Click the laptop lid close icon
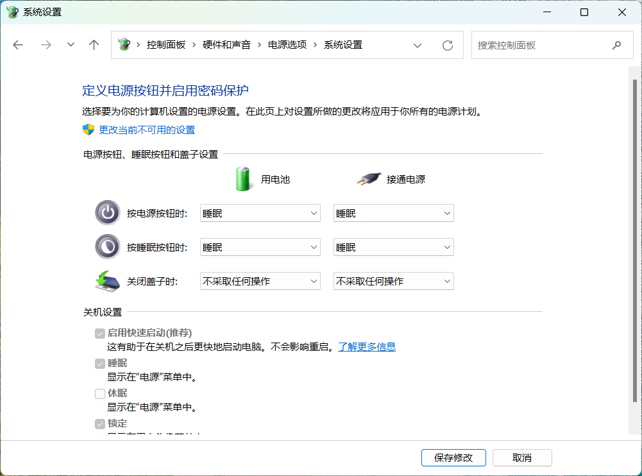 point(107,281)
